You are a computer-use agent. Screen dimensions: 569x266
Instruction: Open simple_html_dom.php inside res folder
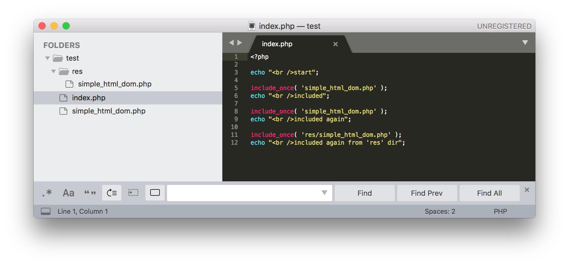click(x=114, y=84)
